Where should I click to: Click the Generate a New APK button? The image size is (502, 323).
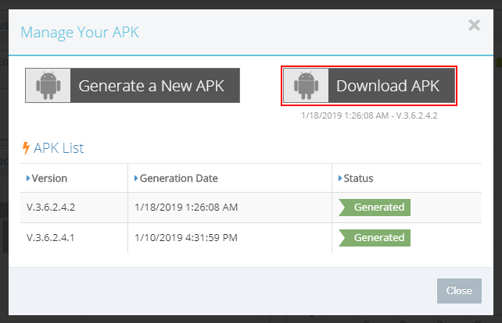(x=133, y=85)
